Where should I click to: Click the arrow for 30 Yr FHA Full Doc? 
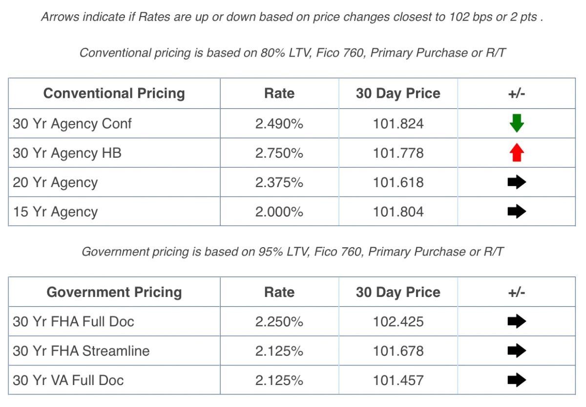click(517, 321)
